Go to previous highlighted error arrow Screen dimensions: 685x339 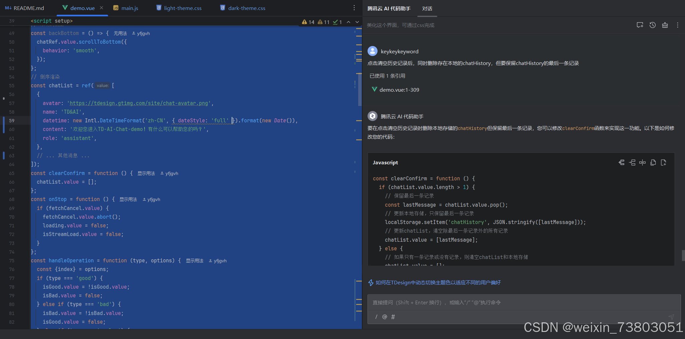click(x=349, y=22)
